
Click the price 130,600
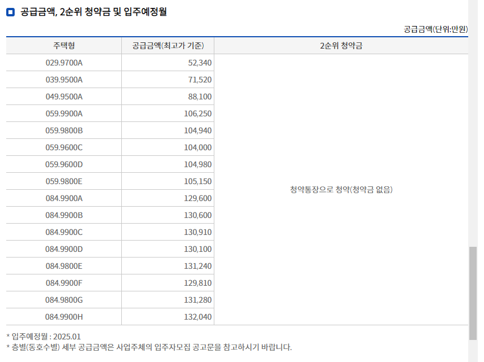(x=198, y=216)
